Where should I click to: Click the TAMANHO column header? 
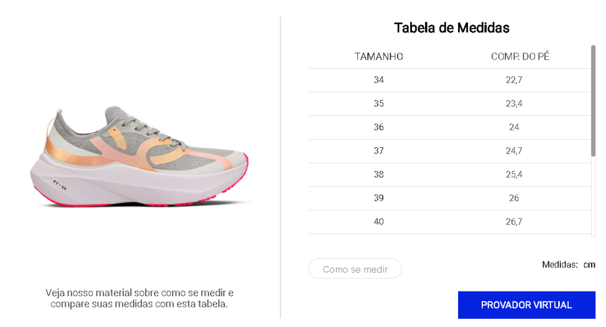(x=379, y=56)
